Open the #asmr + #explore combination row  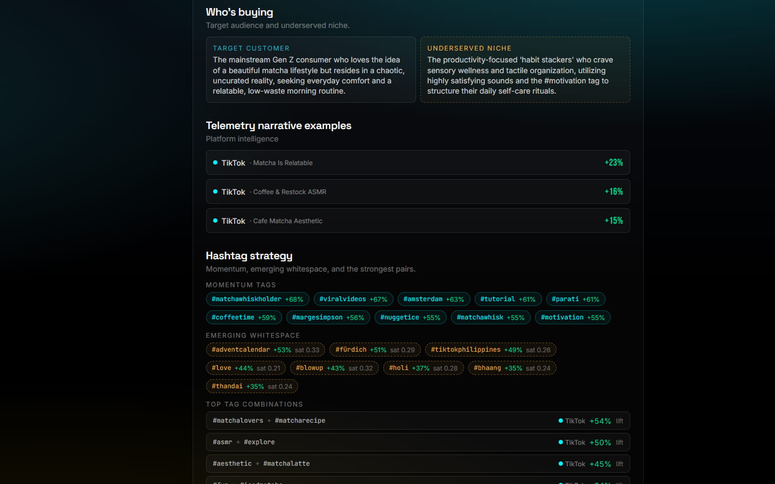coord(418,442)
